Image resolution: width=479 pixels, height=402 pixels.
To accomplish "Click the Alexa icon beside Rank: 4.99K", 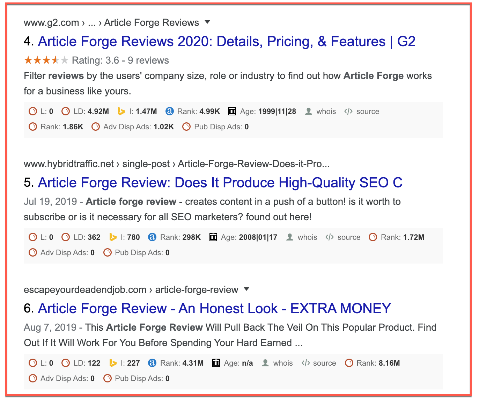I will coord(169,112).
